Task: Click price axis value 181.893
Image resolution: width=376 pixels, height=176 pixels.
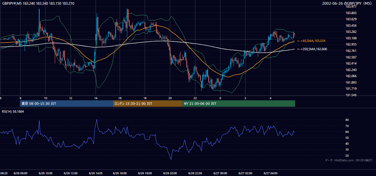Action: click(351, 82)
